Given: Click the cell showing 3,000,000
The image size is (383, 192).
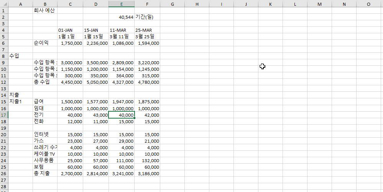Looking at the screenshot, I should pos(70,63).
